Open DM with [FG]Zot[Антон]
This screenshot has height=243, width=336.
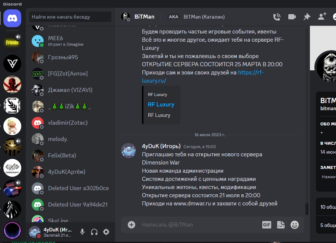click(x=70, y=74)
